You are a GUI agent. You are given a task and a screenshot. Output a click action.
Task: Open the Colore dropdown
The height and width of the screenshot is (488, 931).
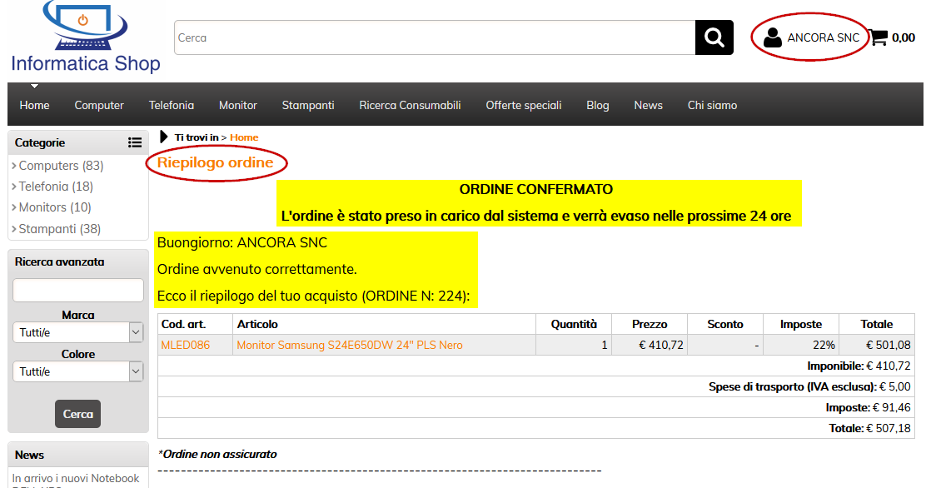click(x=77, y=371)
